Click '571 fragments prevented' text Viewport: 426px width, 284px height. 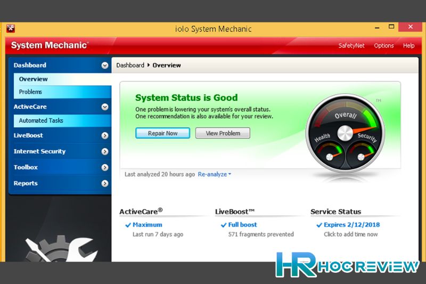(261, 234)
